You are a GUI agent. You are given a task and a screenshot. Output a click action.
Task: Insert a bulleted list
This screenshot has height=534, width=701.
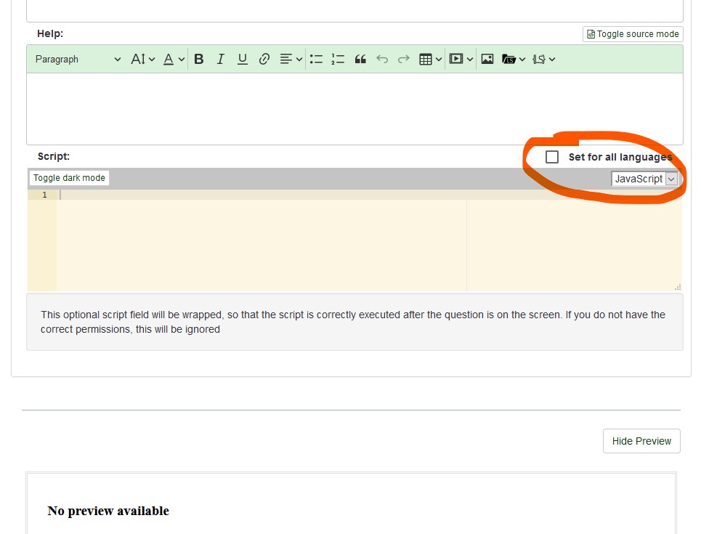tap(316, 59)
